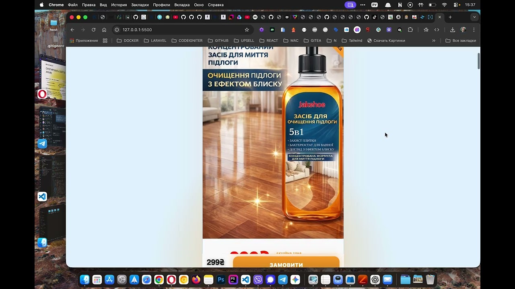Open the Файл menu

73,5
